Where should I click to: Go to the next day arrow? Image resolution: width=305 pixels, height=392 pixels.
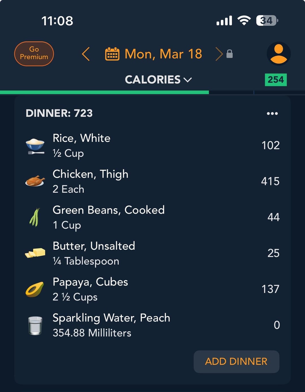point(219,54)
